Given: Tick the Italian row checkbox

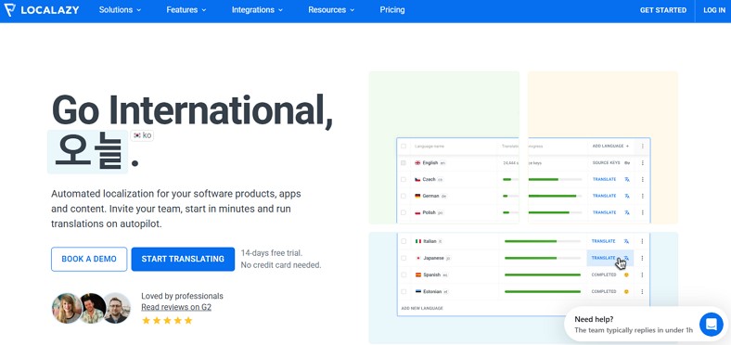Looking at the screenshot, I should tap(404, 241).
